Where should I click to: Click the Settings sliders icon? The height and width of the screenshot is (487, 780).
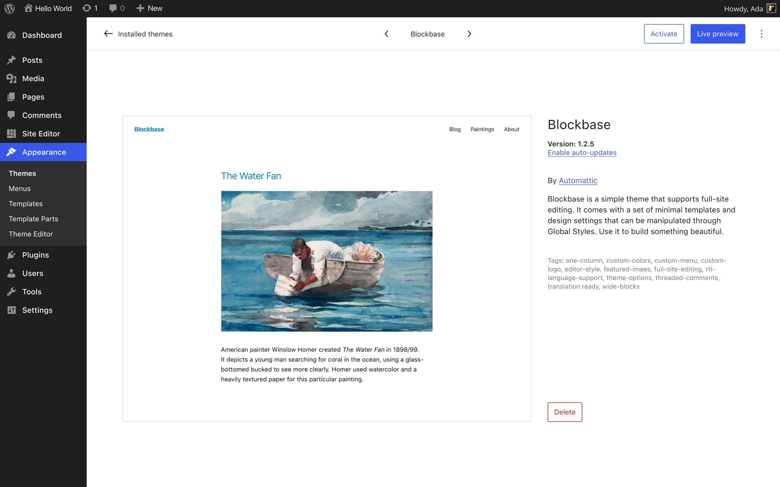(12, 310)
